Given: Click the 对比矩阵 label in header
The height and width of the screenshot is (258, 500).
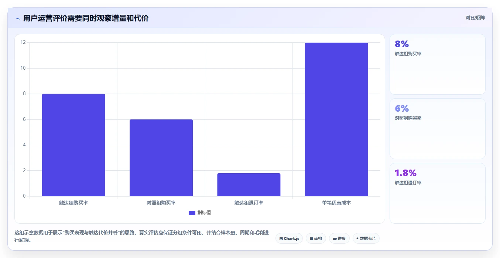Looking at the screenshot, I should coord(475,18).
